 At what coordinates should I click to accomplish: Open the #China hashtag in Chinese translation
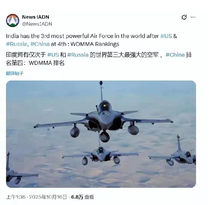(175, 55)
